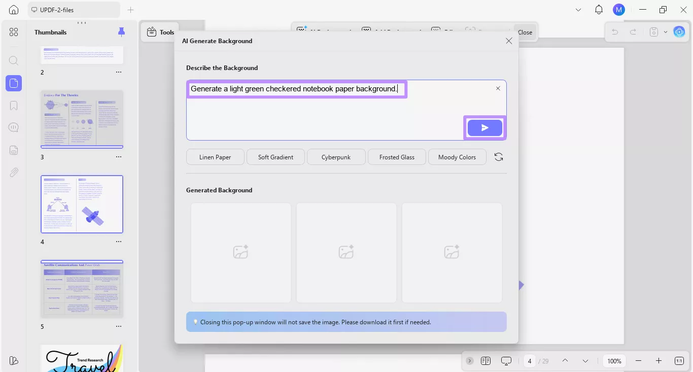This screenshot has height=372, width=693.
Task: Reset to actual size 1:1
Action: (x=679, y=361)
